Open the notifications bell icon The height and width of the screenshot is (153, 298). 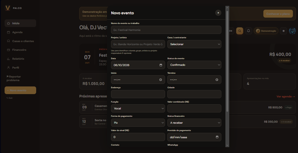tap(248, 31)
